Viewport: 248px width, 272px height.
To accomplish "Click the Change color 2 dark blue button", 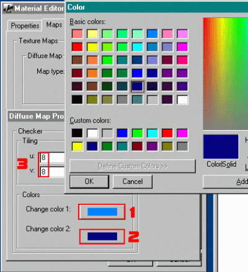I will (102, 236).
